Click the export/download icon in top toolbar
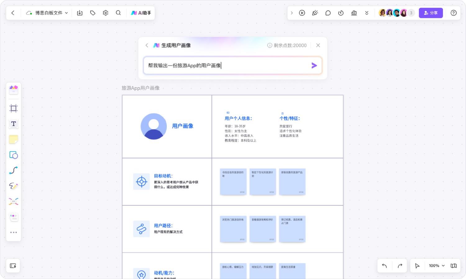Viewport: 466px width, 279px height. [80, 13]
